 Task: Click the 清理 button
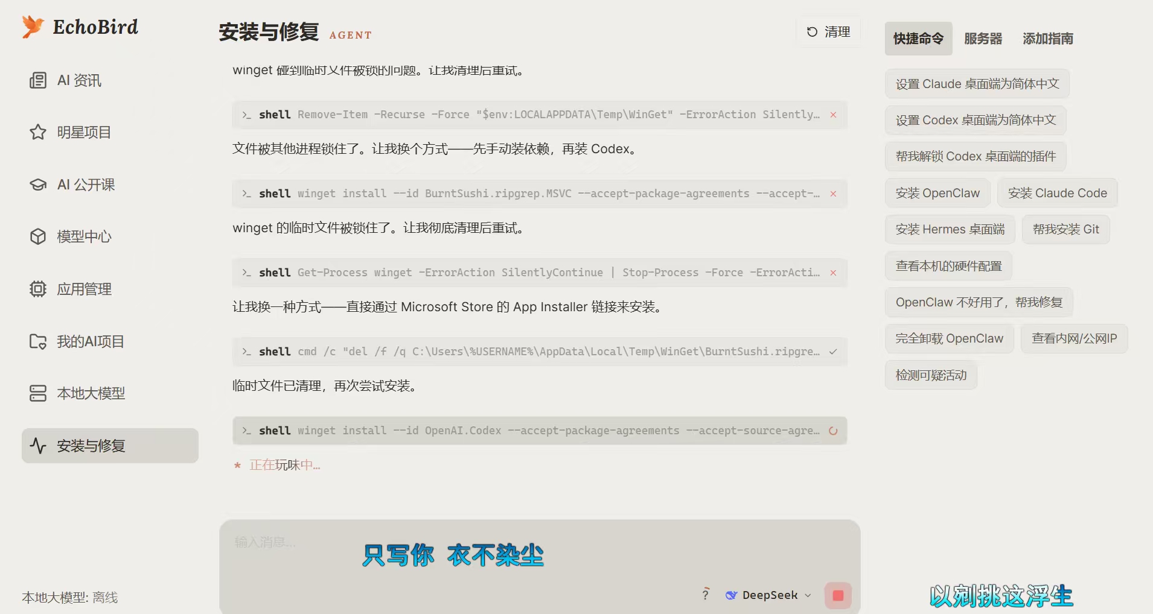[828, 32]
